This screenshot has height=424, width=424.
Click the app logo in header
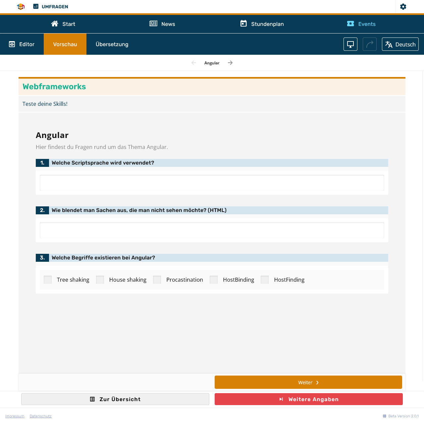(21, 7)
